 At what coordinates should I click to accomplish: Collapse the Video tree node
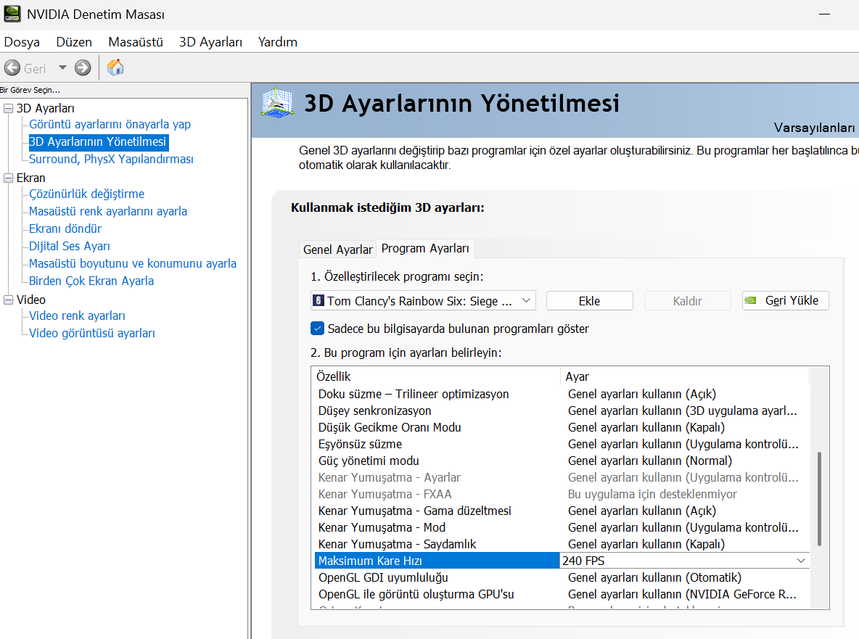point(8,300)
